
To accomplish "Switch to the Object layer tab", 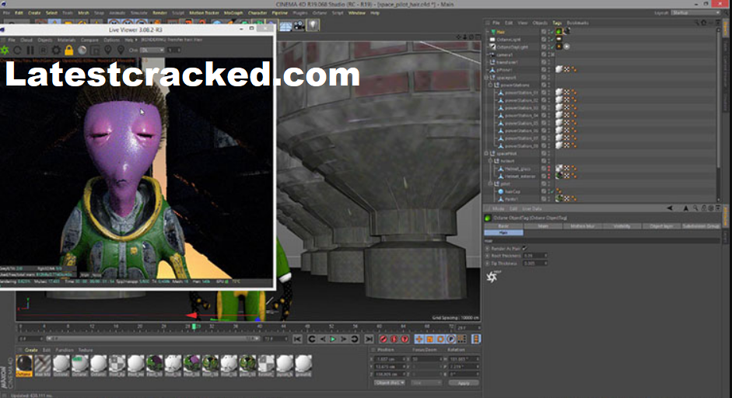I will [661, 226].
